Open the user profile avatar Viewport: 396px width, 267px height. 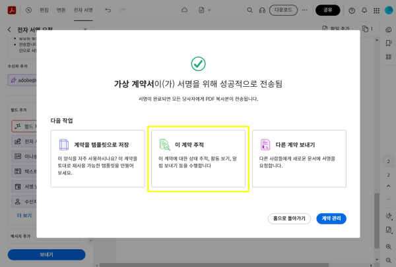tap(389, 10)
